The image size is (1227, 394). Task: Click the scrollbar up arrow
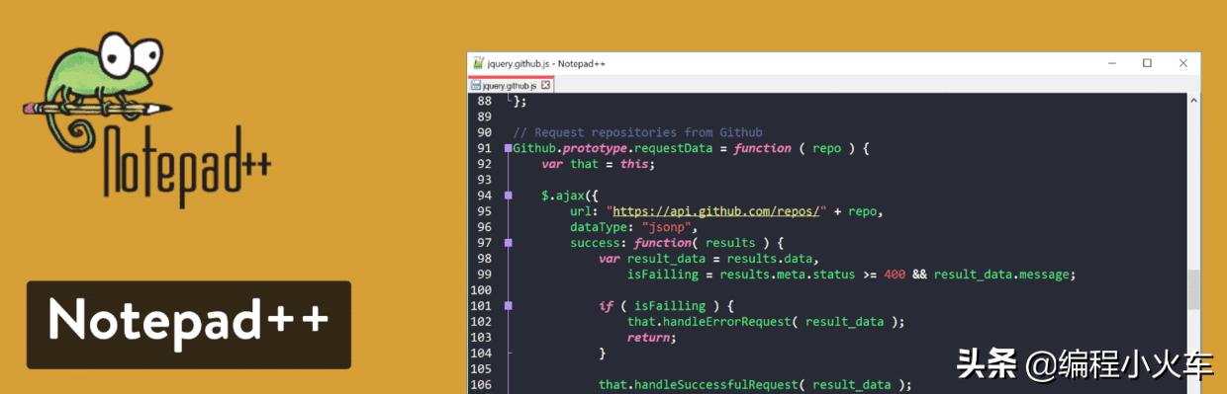[x=1193, y=101]
